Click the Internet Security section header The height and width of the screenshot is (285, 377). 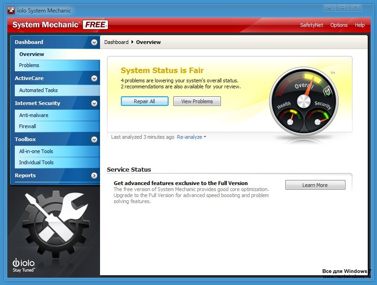pos(55,103)
